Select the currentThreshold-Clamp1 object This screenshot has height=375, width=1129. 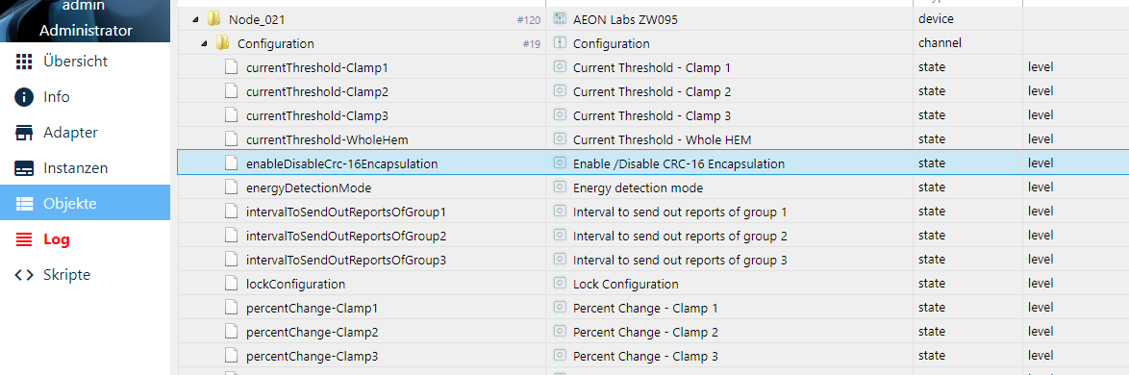pyautogui.click(x=316, y=67)
